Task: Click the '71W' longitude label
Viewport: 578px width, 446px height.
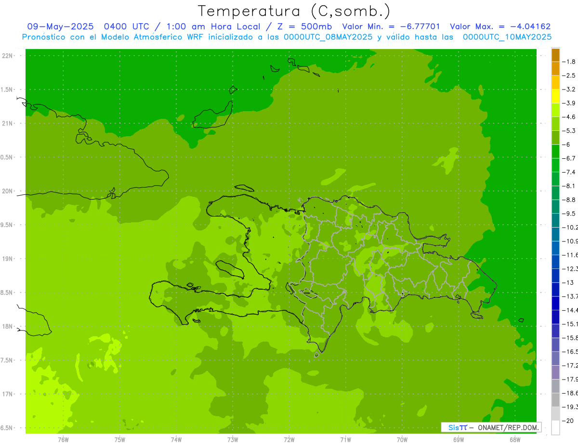Action: (345, 439)
